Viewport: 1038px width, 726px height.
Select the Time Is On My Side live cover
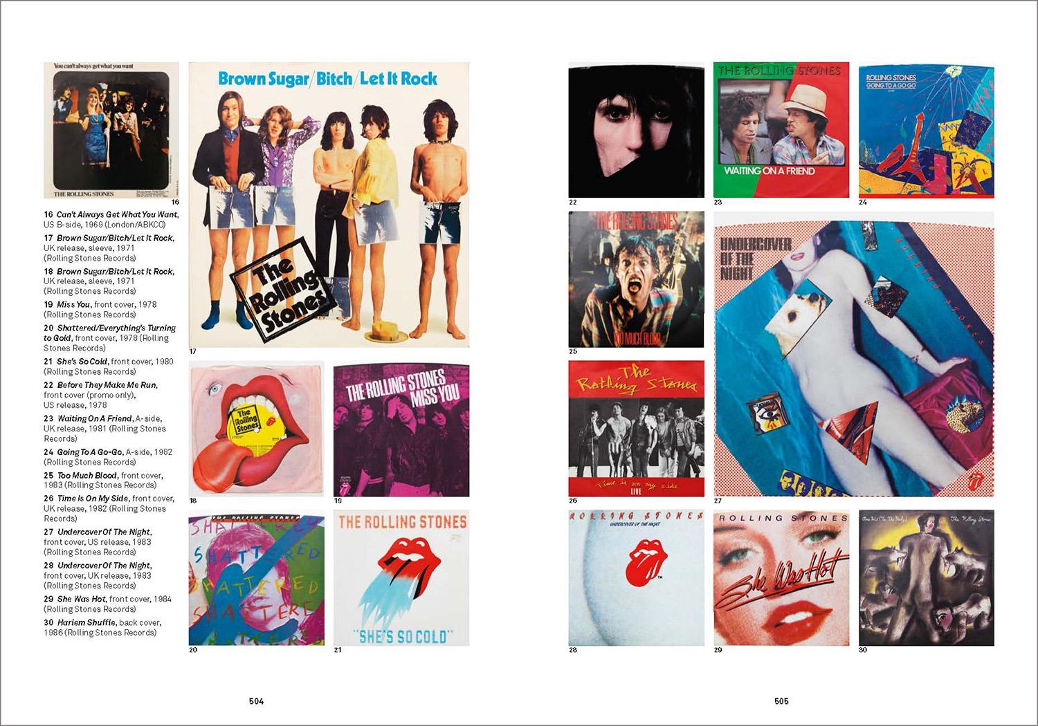[636, 428]
